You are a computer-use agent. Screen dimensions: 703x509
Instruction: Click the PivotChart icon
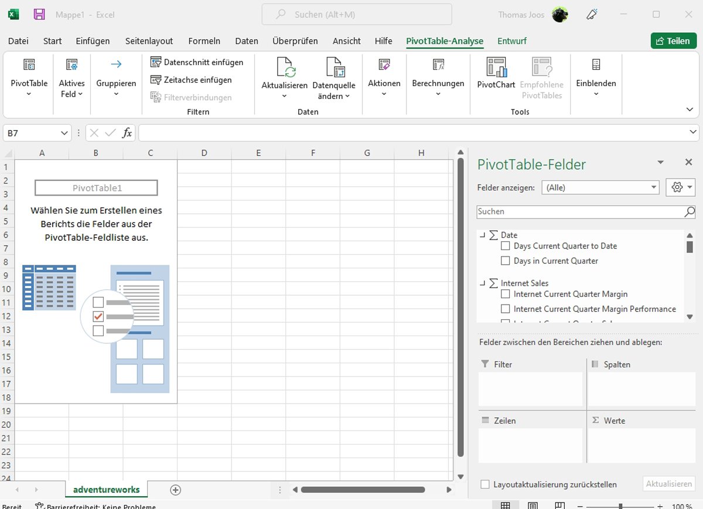tap(496, 68)
